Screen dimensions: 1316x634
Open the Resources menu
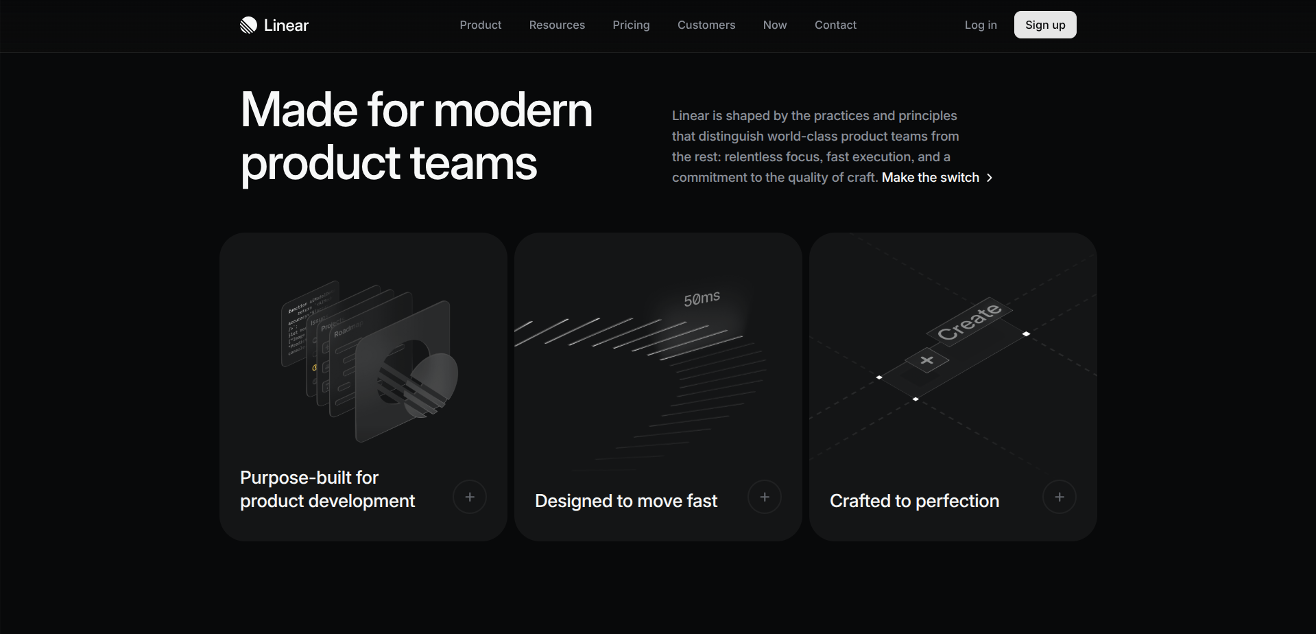click(557, 25)
